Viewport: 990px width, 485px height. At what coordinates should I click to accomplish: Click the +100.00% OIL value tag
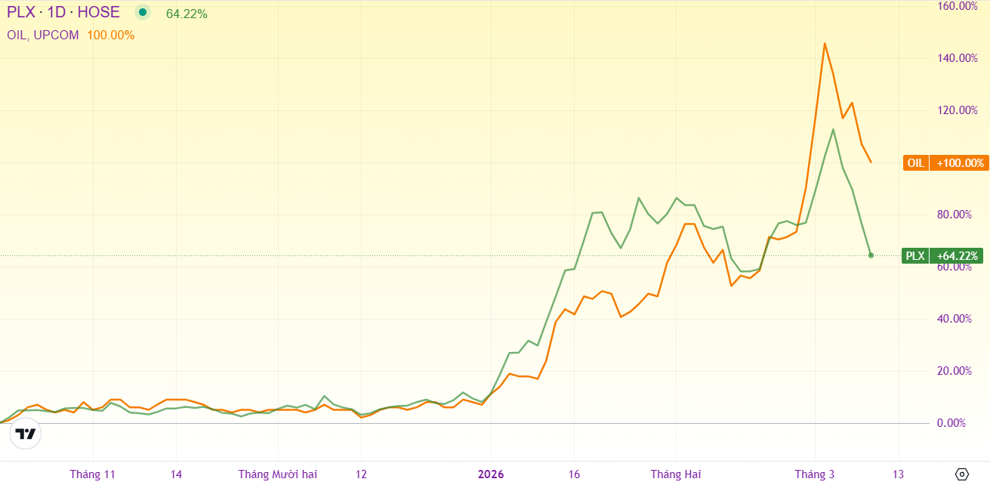point(960,163)
